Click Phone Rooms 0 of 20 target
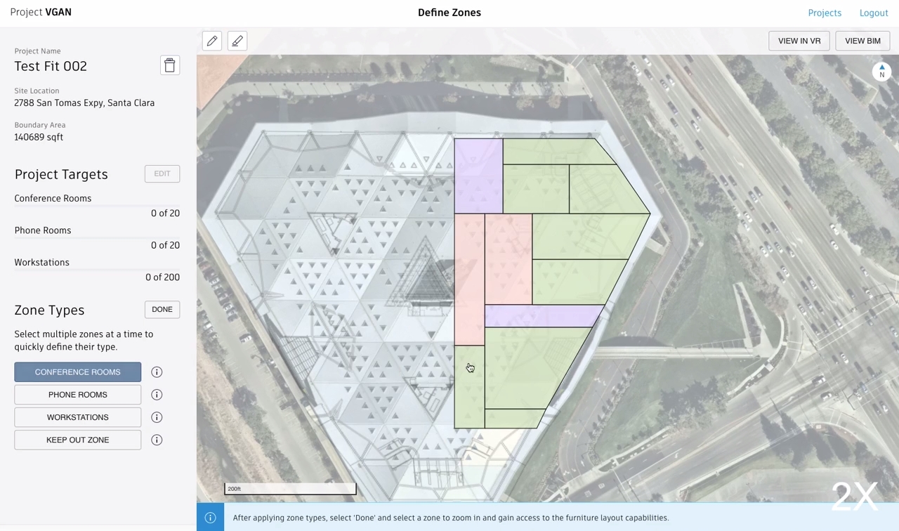The image size is (899, 531). tap(97, 238)
